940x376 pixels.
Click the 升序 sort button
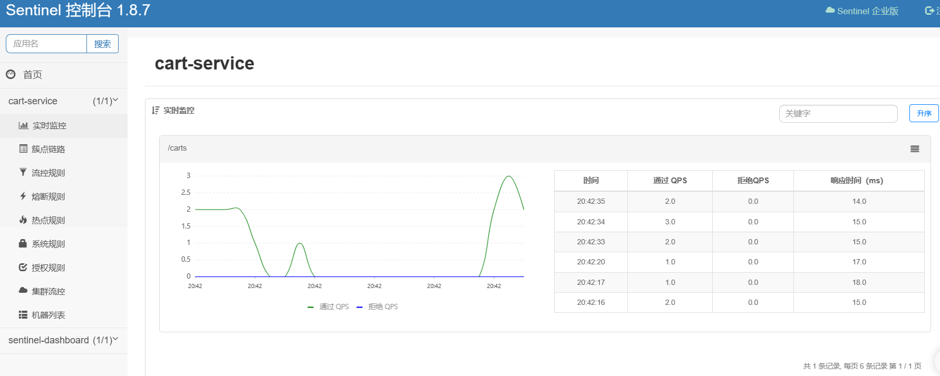coord(924,113)
